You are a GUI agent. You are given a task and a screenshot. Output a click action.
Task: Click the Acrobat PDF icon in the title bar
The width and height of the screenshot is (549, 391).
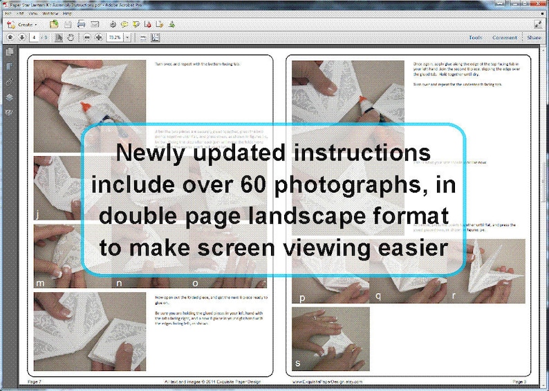(x=6, y=5)
